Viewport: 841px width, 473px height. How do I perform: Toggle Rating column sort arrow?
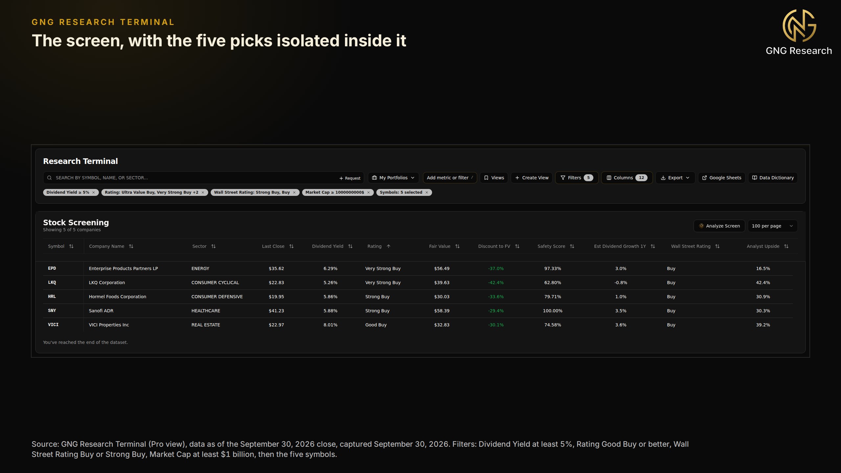click(x=388, y=246)
